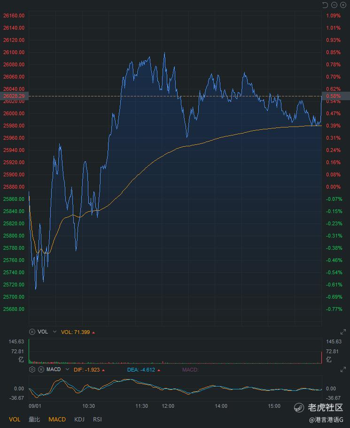Click the 26028.29 current price label
The width and height of the screenshot is (350, 428).
[14, 96]
